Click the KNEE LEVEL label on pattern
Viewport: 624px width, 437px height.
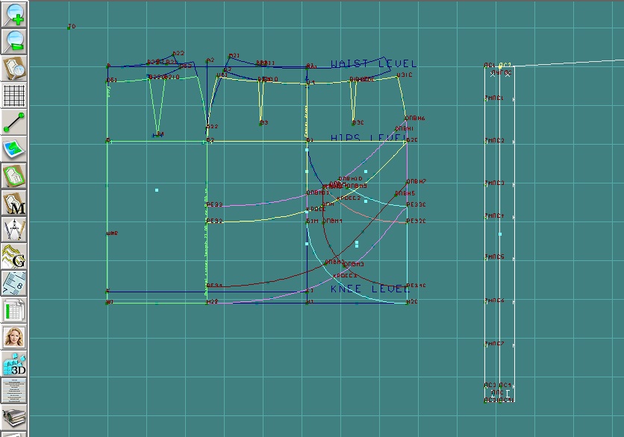point(369,289)
